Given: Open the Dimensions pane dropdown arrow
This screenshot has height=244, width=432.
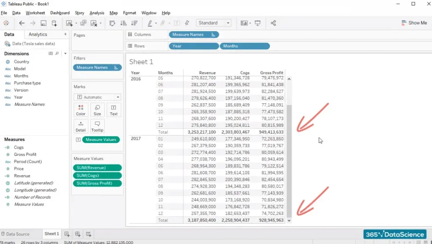Looking at the screenshot, I should tap(65, 54).
